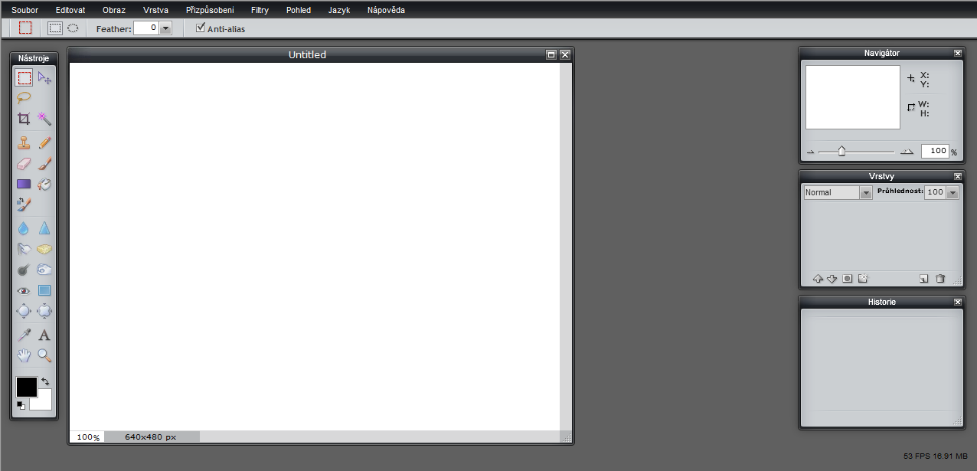The image size is (977, 471).
Task: Select the Blur droplet tool
Action: point(25,228)
